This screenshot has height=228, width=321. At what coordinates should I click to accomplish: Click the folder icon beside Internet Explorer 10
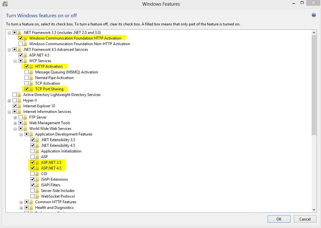click(19, 106)
